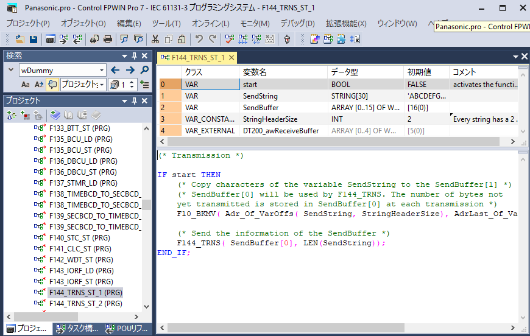Click the STRING[30] data type cell

[x=366, y=96]
